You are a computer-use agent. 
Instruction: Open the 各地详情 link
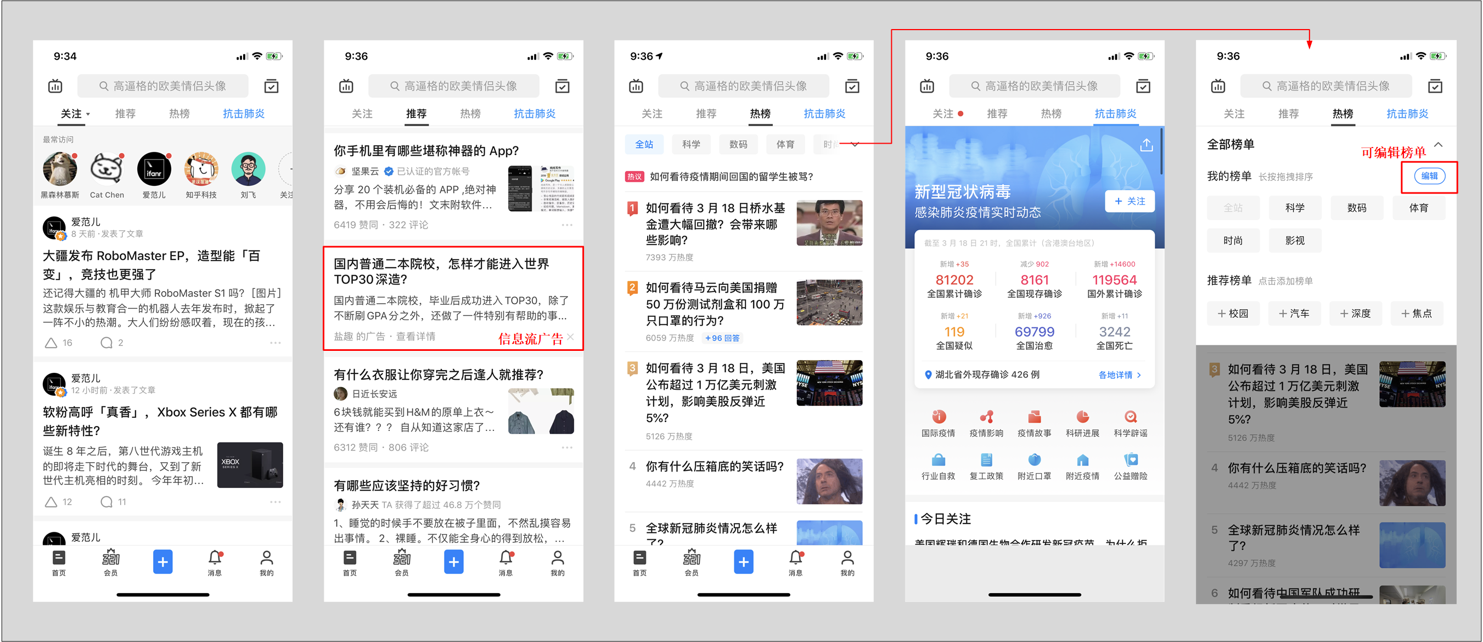pyautogui.click(x=1119, y=375)
